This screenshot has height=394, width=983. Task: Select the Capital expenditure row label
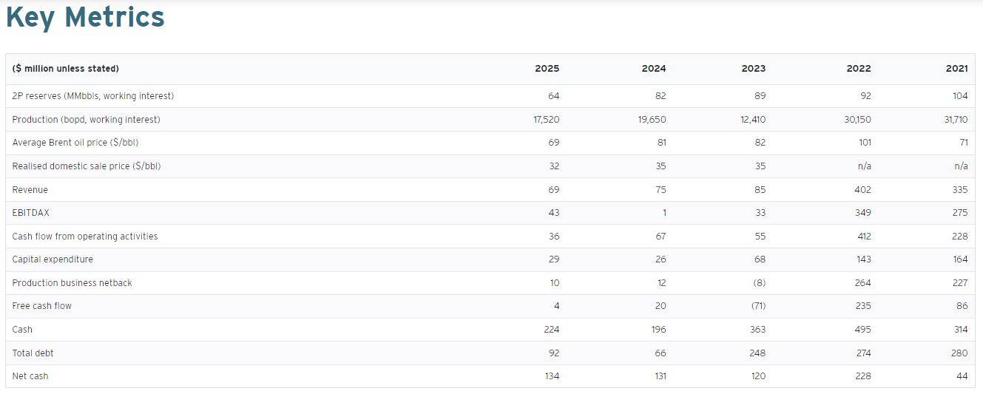click(x=53, y=259)
